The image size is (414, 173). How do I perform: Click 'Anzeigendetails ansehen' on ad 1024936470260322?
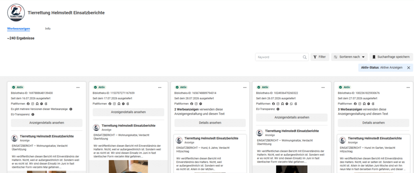[292, 117]
